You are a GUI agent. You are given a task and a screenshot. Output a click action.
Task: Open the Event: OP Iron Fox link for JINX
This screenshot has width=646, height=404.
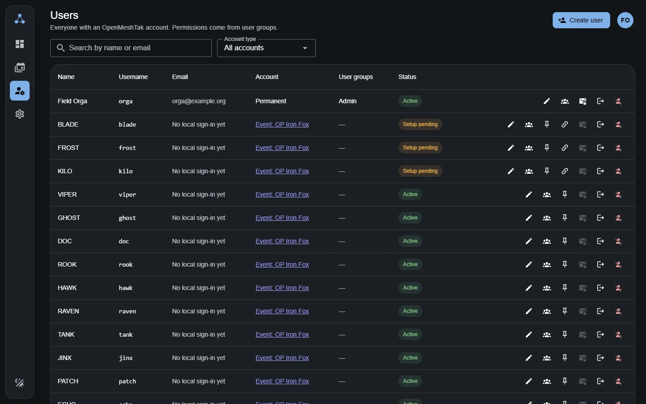[x=282, y=358]
